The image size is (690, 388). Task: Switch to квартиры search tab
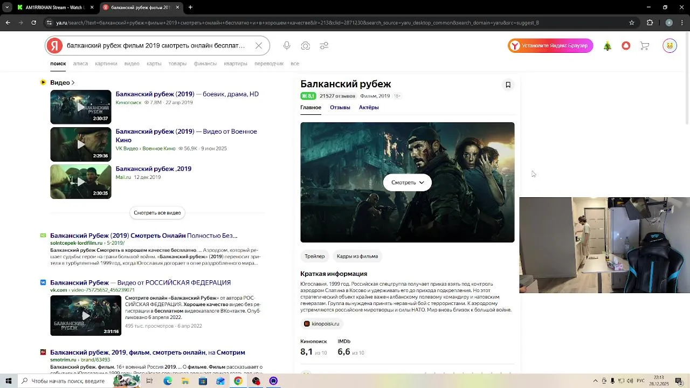(236, 64)
